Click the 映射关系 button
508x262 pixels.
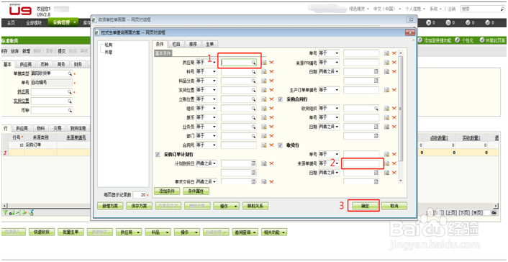click(x=255, y=206)
